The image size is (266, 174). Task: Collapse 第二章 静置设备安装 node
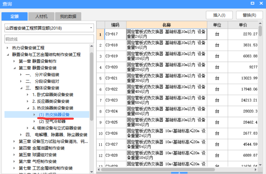point(14,68)
